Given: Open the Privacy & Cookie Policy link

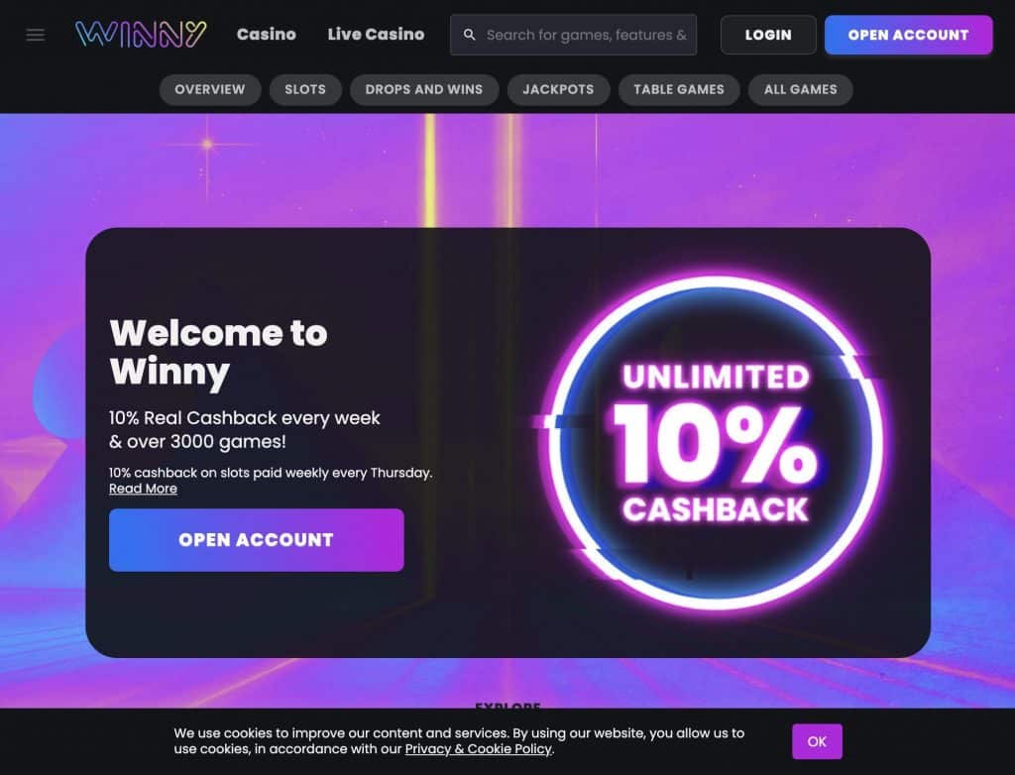Looking at the screenshot, I should tap(479, 749).
